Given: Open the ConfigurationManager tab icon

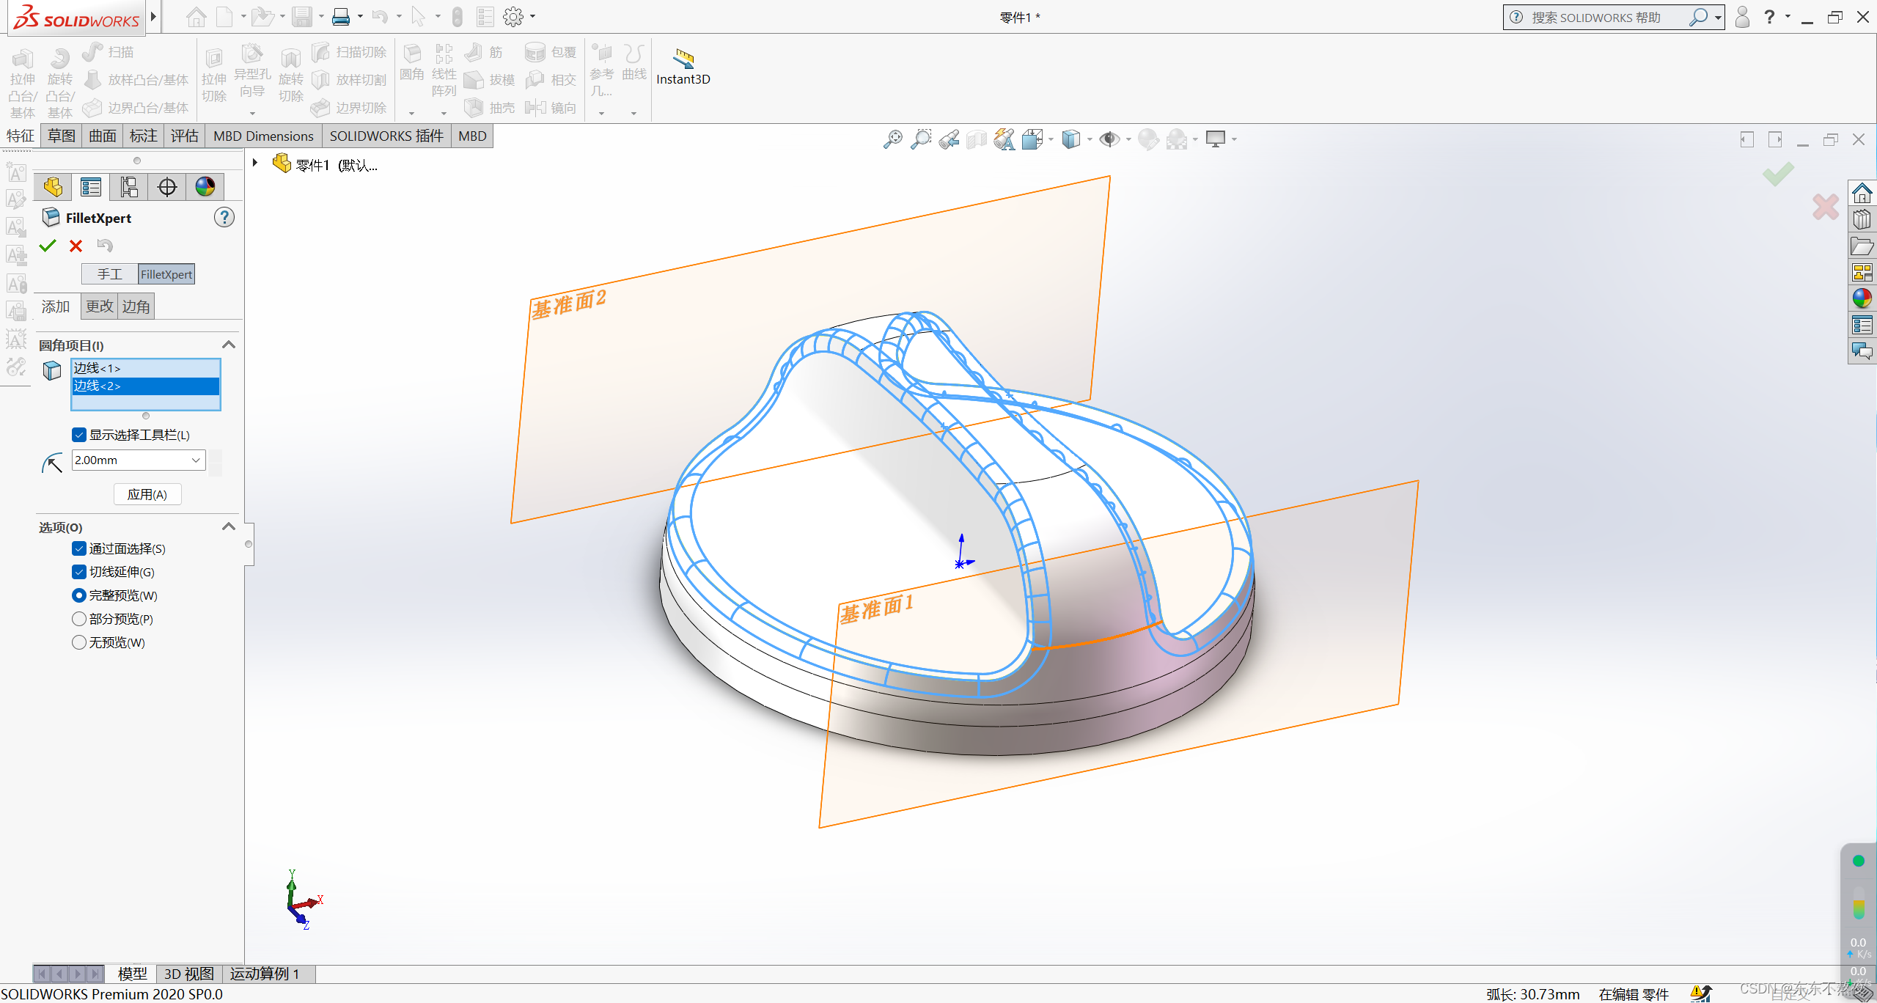Looking at the screenshot, I should tap(129, 187).
